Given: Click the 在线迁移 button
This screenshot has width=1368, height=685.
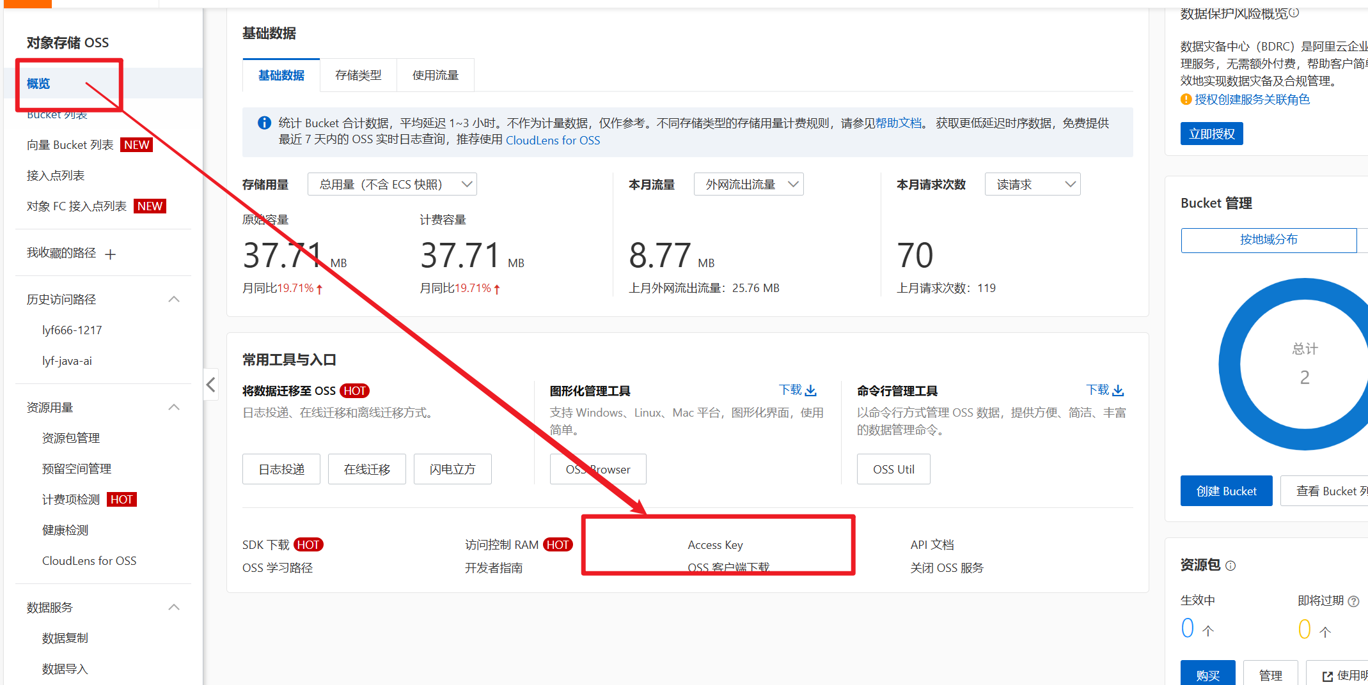Looking at the screenshot, I should (x=367, y=469).
